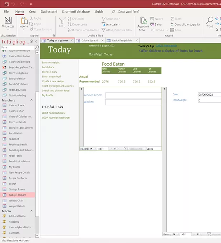Click Attiva/disattiva filtro icon

(103, 30)
